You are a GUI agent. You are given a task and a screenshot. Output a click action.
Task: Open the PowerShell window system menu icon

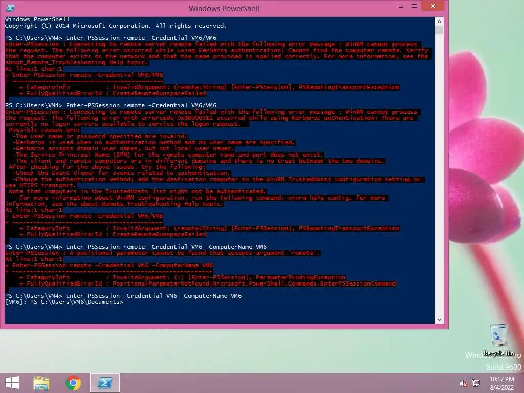click(x=10, y=8)
